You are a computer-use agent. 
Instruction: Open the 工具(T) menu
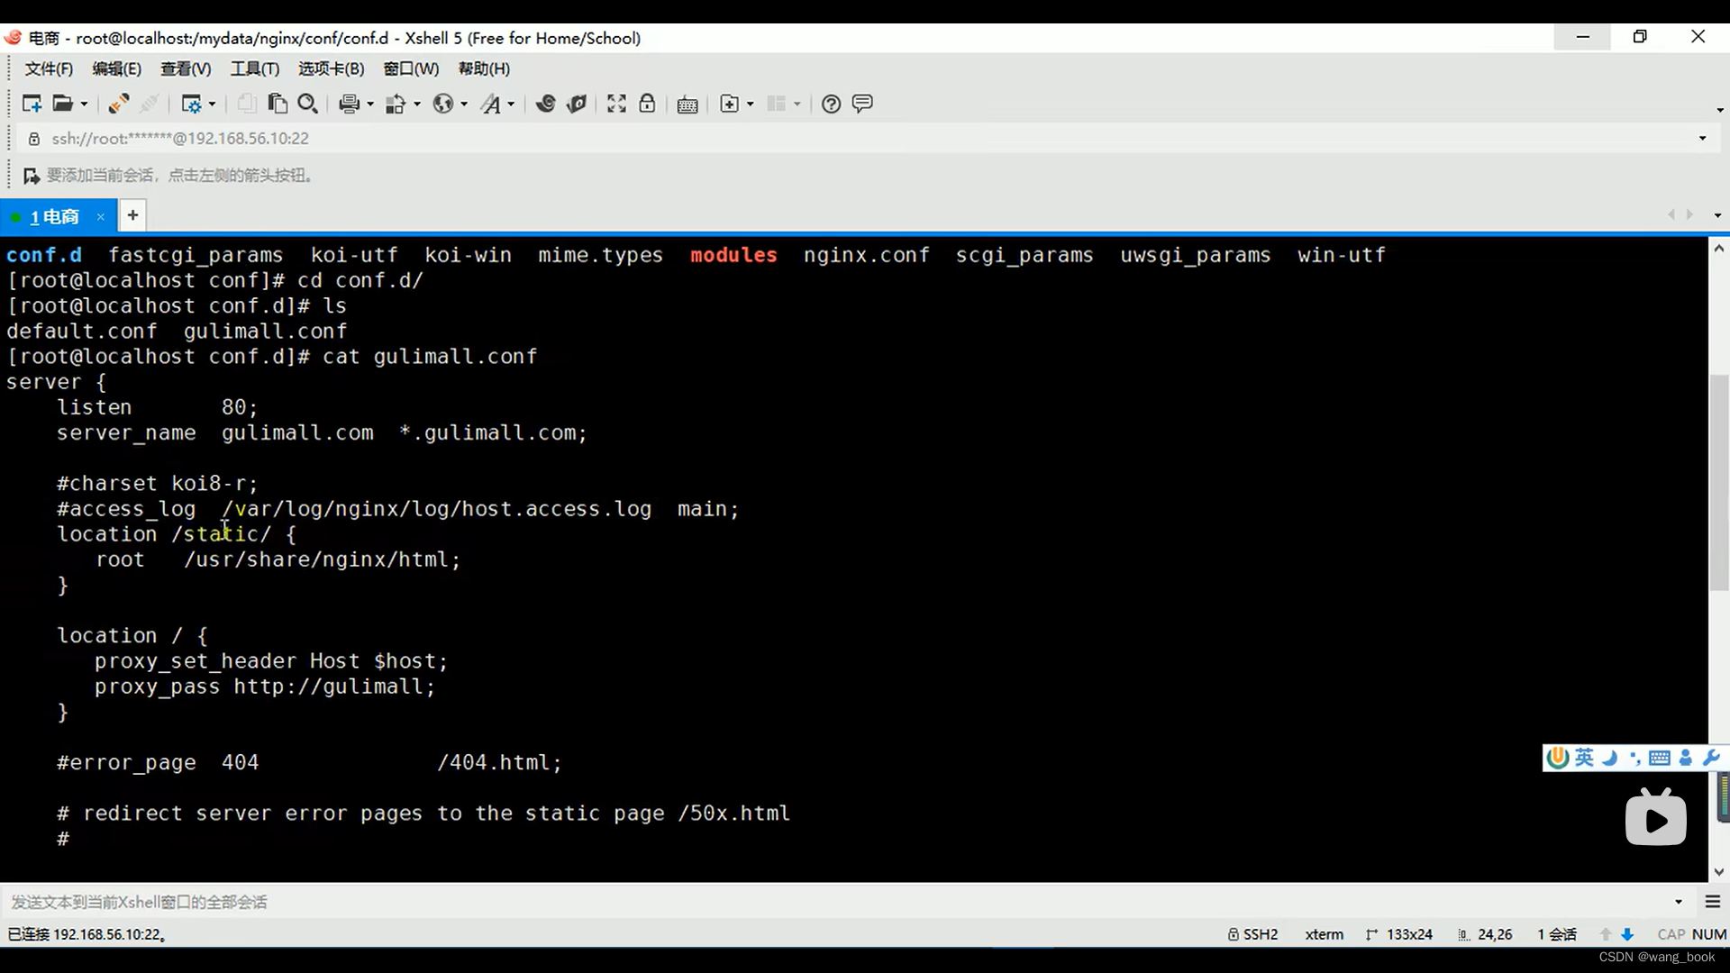point(255,69)
